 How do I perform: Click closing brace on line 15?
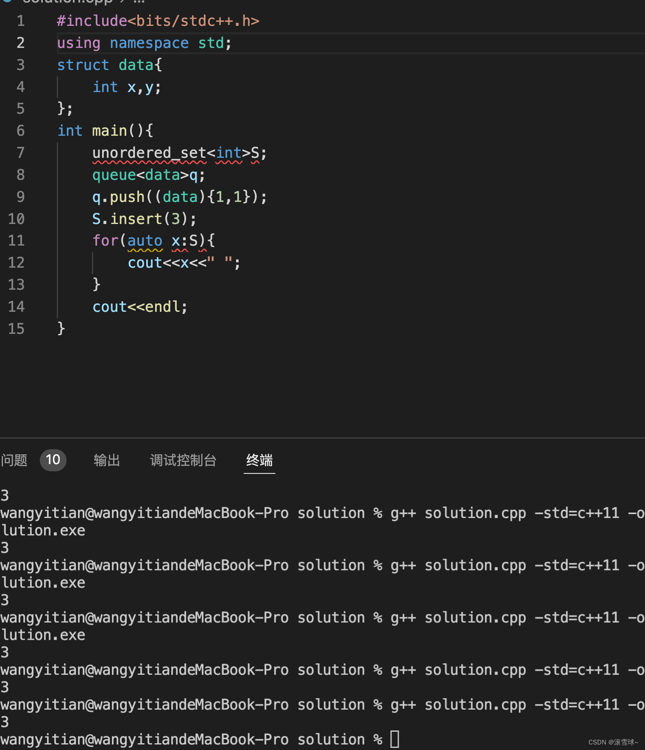(61, 328)
